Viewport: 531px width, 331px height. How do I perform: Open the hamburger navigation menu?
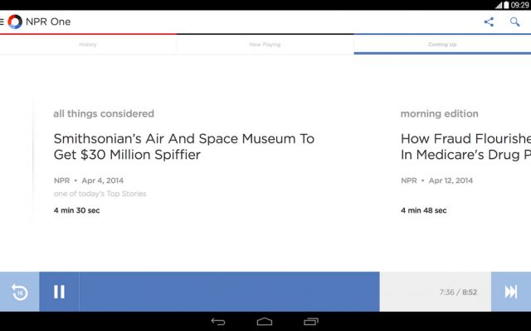coord(2,22)
